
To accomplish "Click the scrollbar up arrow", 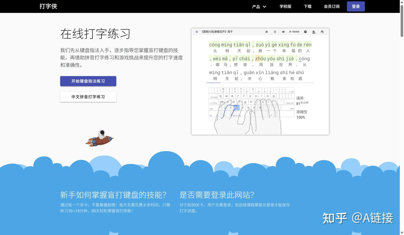I will pyautogui.click(x=402, y=2).
